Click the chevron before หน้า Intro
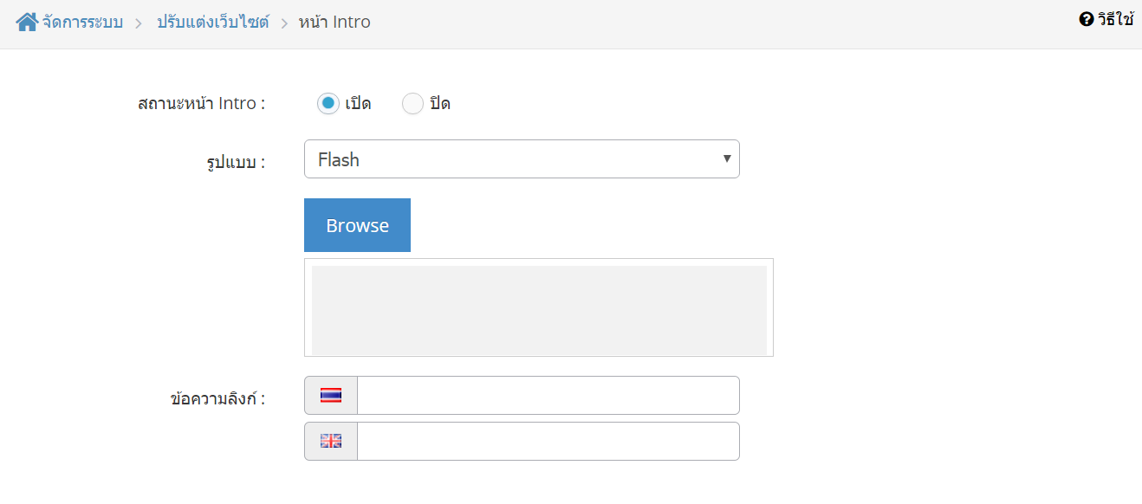 [x=284, y=23]
